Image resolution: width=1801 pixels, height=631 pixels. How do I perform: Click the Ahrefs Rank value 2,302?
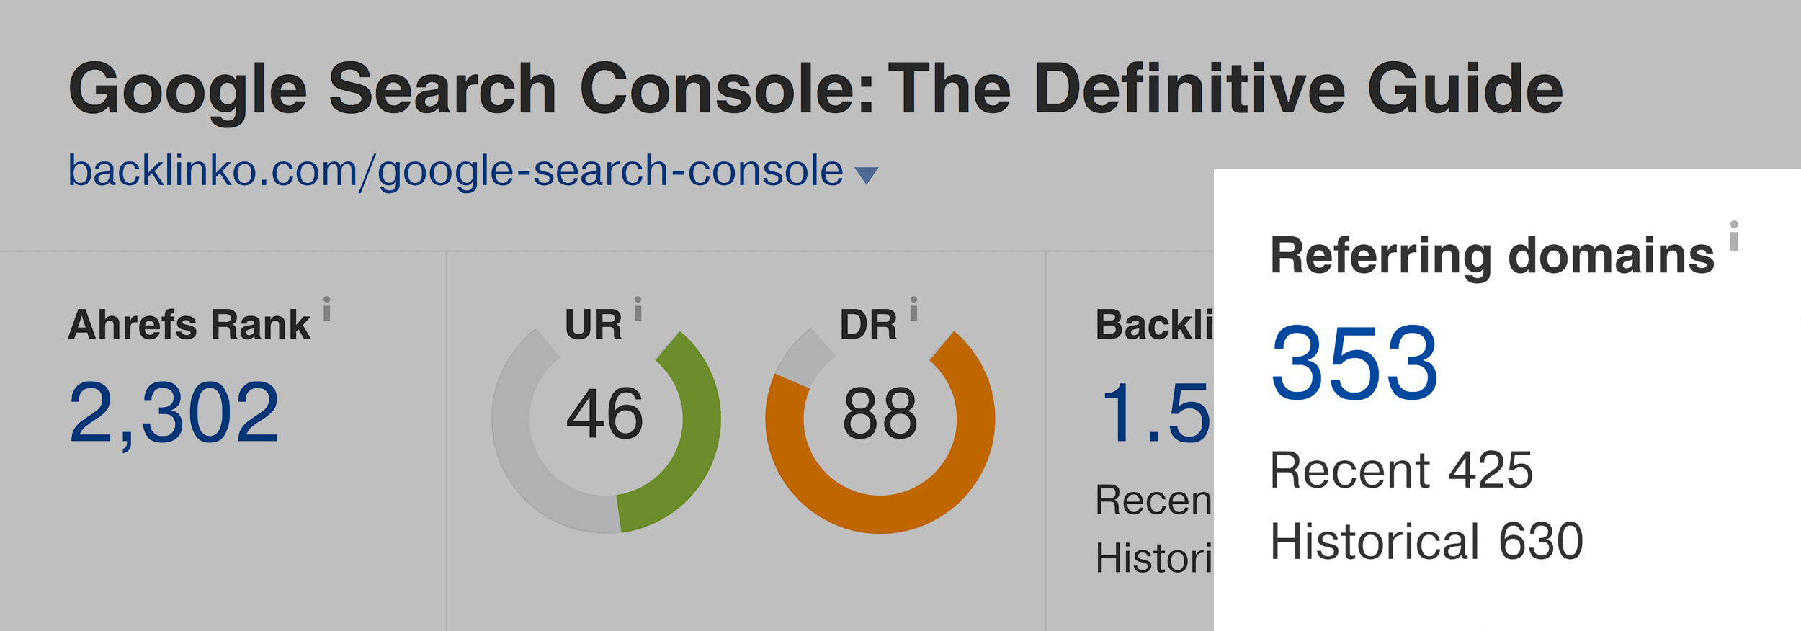coord(174,413)
